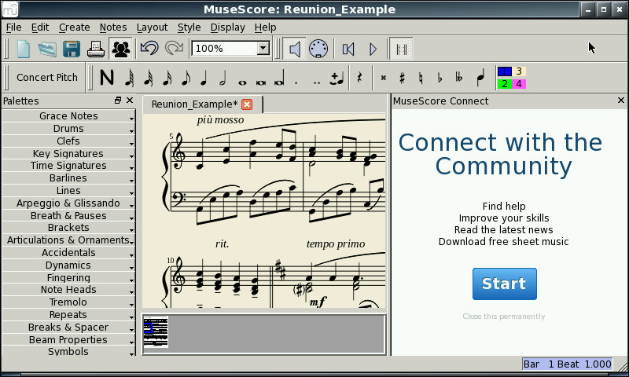Click the page thumbnail in the navigator
This screenshot has height=377, width=629.
(x=156, y=331)
